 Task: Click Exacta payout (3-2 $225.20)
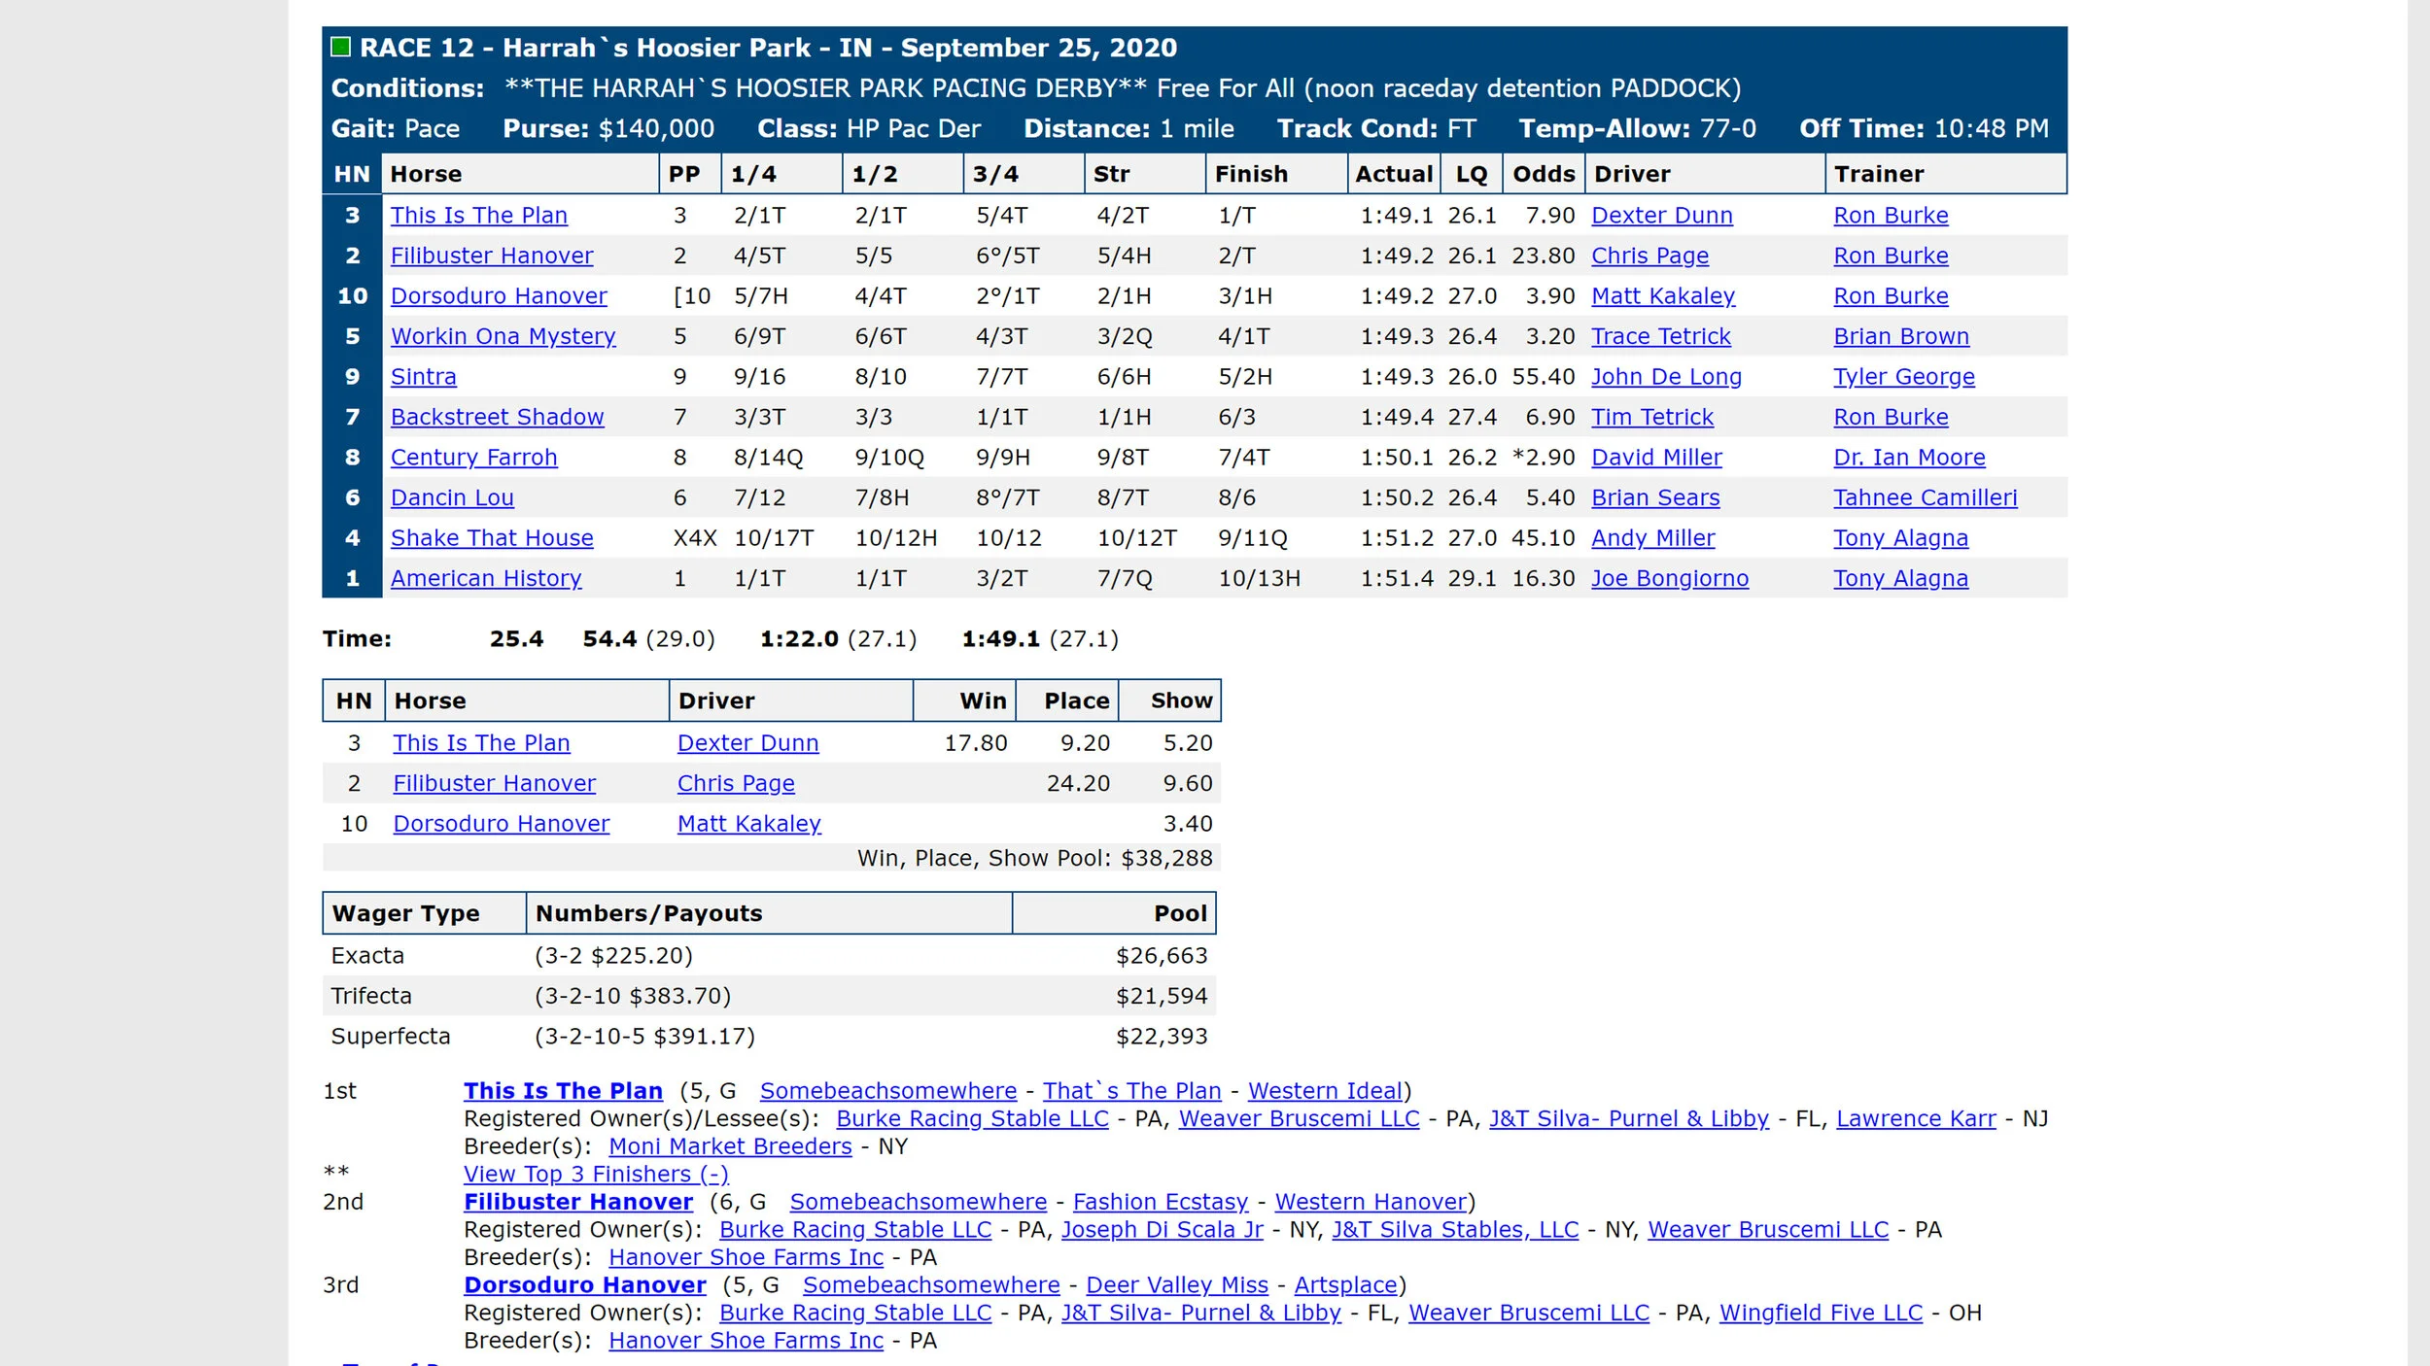pyautogui.click(x=613, y=955)
